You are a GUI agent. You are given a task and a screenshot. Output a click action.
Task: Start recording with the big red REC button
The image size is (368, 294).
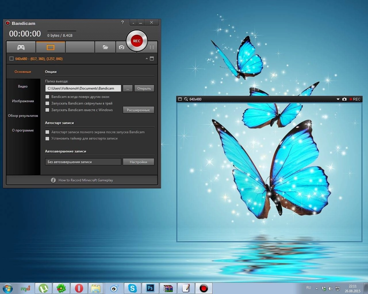coord(137,41)
